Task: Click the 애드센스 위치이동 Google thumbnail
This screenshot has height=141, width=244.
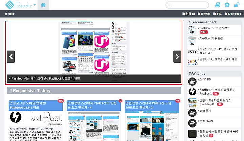Action: click(192, 61)
